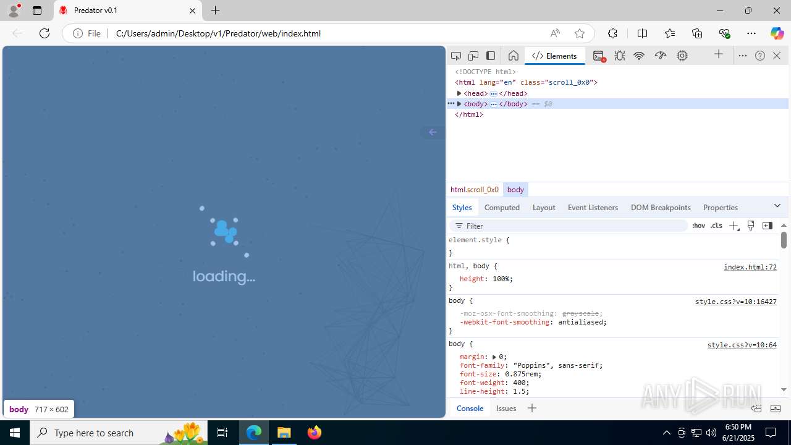Screen dimensions: 791x445
Task: Click the Styles pane scroll down arrow
Action: (784, 390)
